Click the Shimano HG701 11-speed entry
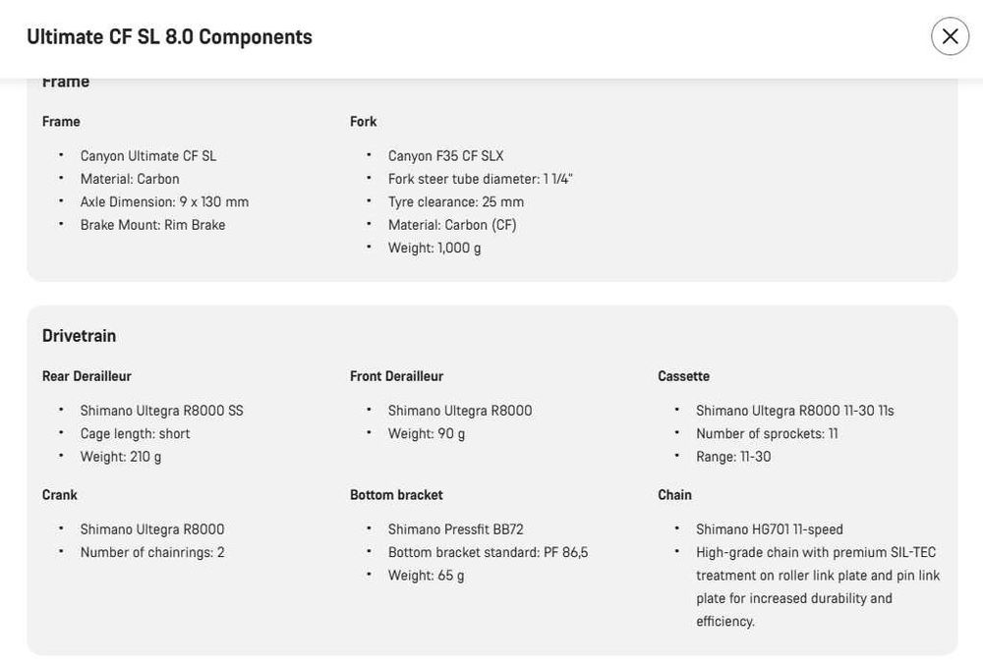Screen dimensions: 983x668 tap(769, 529)
